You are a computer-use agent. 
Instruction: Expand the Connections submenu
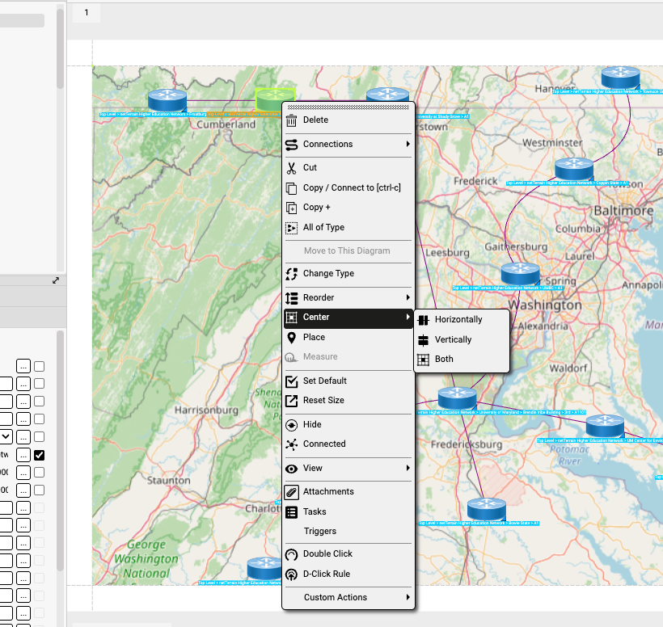click(x=348, y=145)
